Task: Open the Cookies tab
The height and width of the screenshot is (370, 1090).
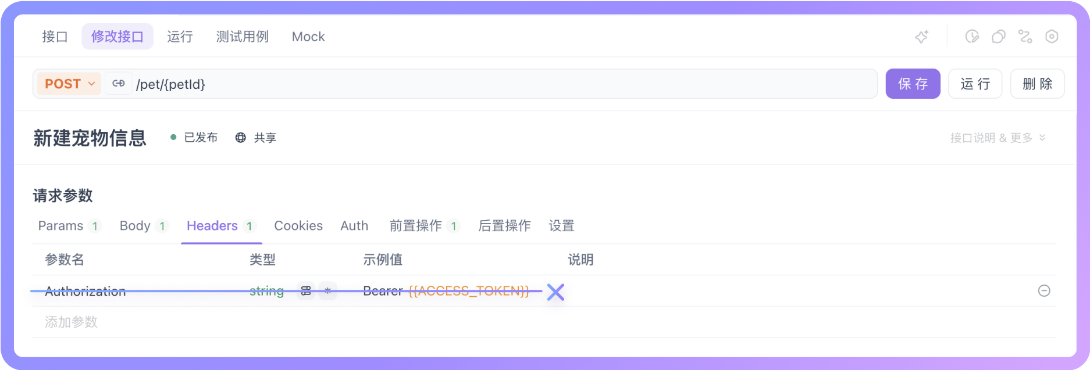Action: tap(298, 226)
